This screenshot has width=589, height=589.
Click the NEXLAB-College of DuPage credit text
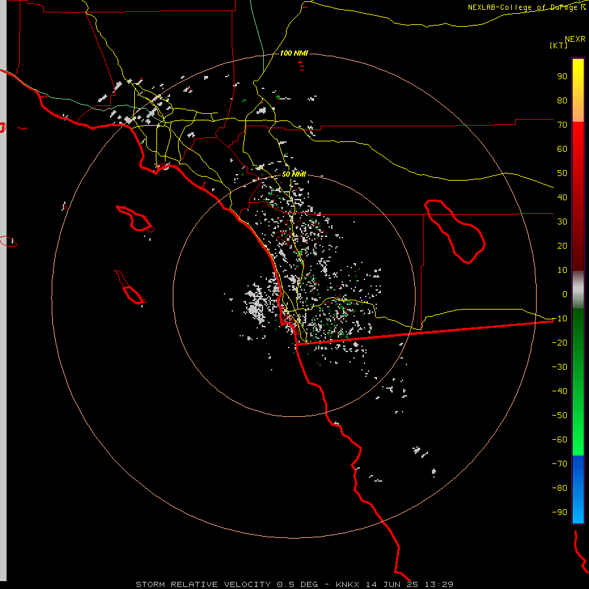526,7
